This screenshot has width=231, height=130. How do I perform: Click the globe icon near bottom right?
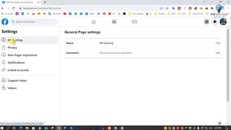[219, 123]
